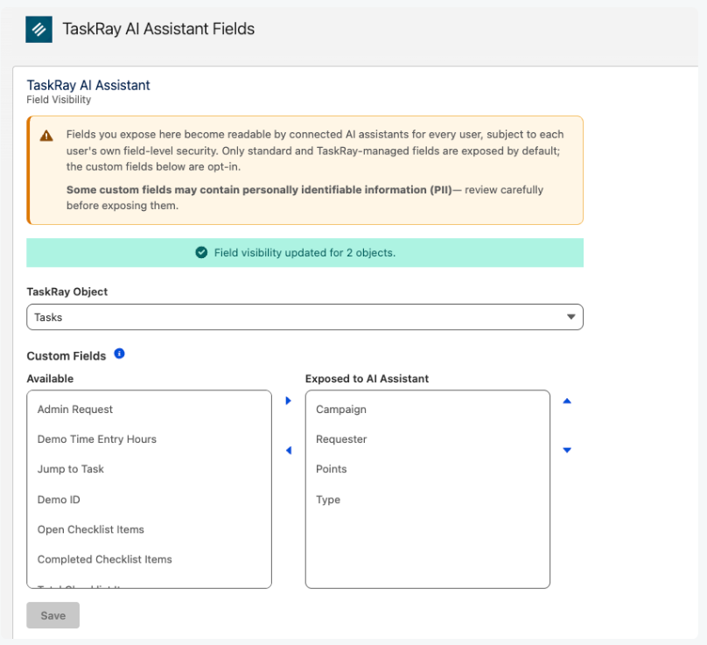Viewport: 707px width, 645px height.
Task: Select Admin Request in Available list
Action: (150, 410)
